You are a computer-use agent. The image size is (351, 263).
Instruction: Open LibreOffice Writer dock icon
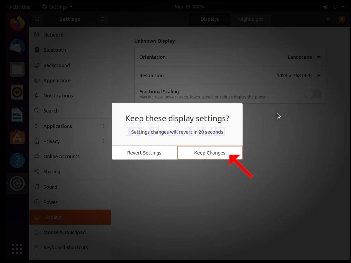(17, 115)
